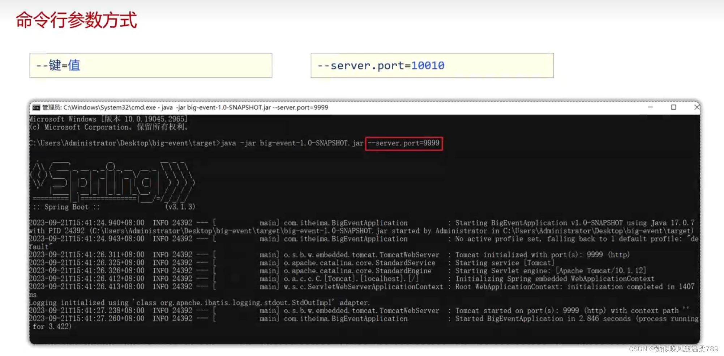The height and width of the screenshot is (356, 724).
Task: Click the 'Starting BigEventApplication v1.0-SNAPSHOT' log message
Action: pyautogui.click(x=575, y=223)
